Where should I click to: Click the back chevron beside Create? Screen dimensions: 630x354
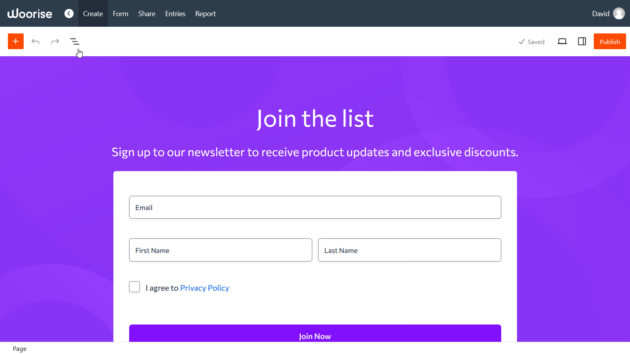click(x=69, y=13)
